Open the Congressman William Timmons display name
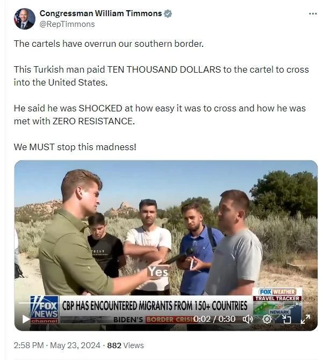This screenshot has height=360, width=323. [x=101, y=13]
